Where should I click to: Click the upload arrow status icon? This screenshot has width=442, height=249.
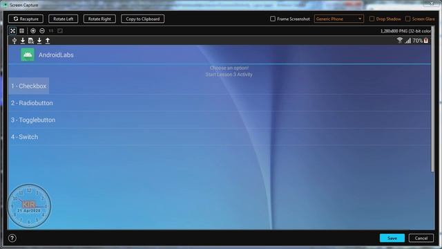48,41
